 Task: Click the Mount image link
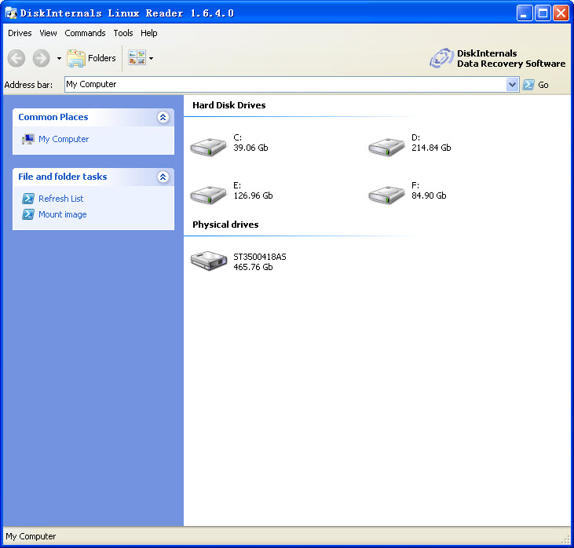62,214
